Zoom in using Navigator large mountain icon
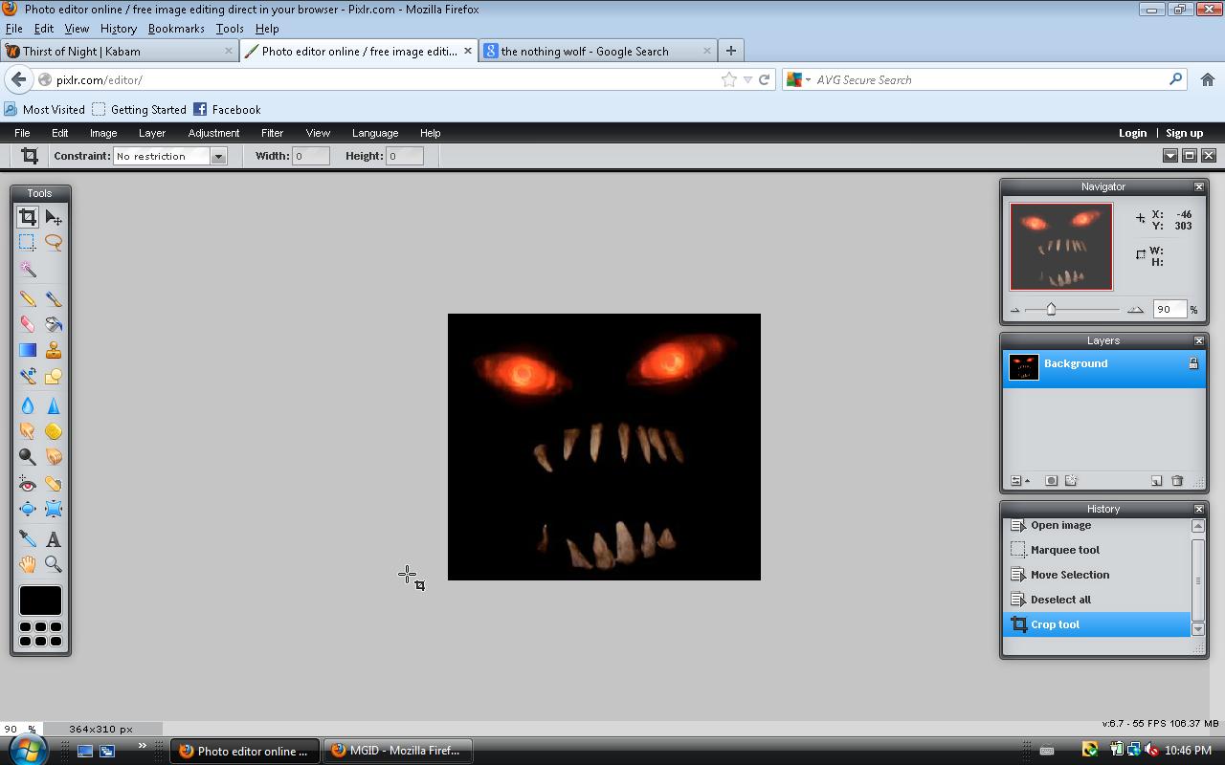 (1135, 310)
